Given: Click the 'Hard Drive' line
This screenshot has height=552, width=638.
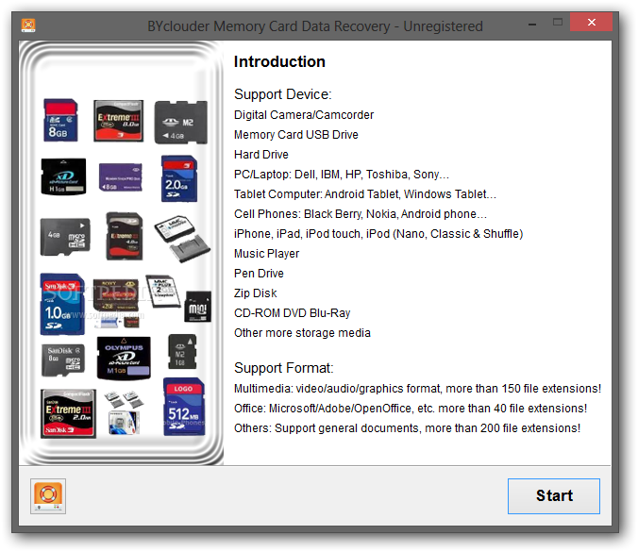Looking at the screenshot, I should click(261, 155).
